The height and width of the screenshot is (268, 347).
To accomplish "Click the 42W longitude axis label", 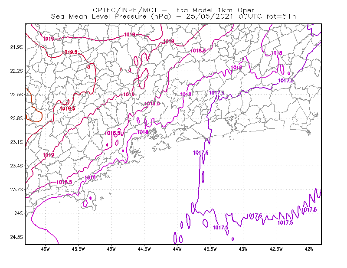I will tap(309, 249).
